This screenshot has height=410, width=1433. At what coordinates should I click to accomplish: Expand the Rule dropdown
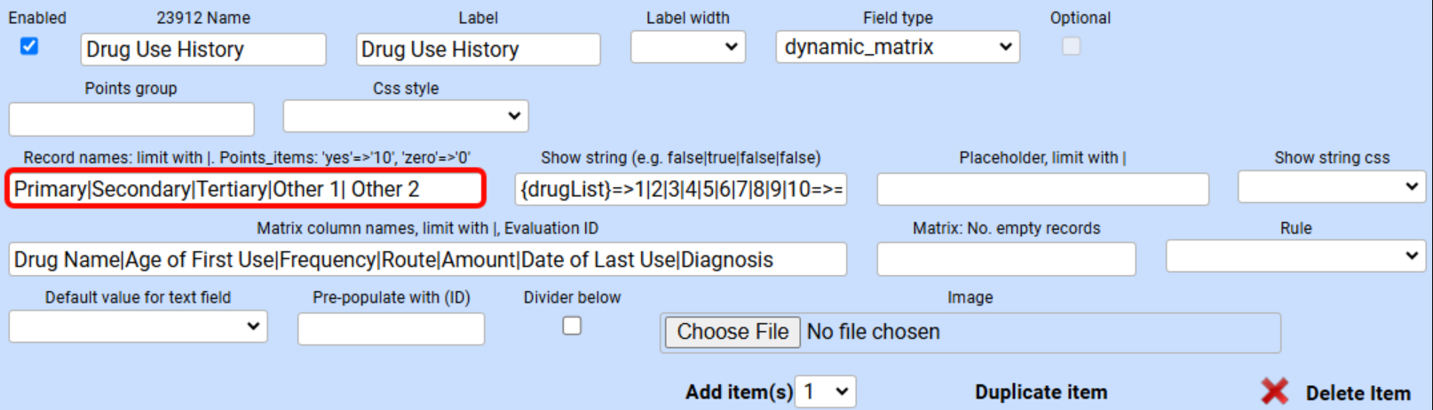[1294, 256]
